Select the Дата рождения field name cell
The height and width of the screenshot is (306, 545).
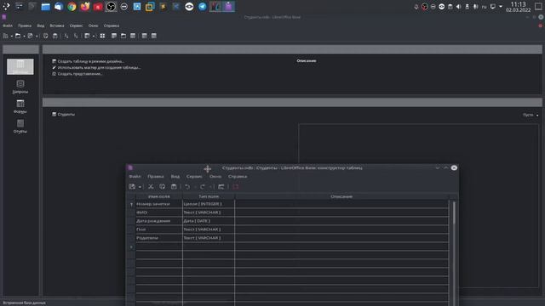[x=159, y=221]
